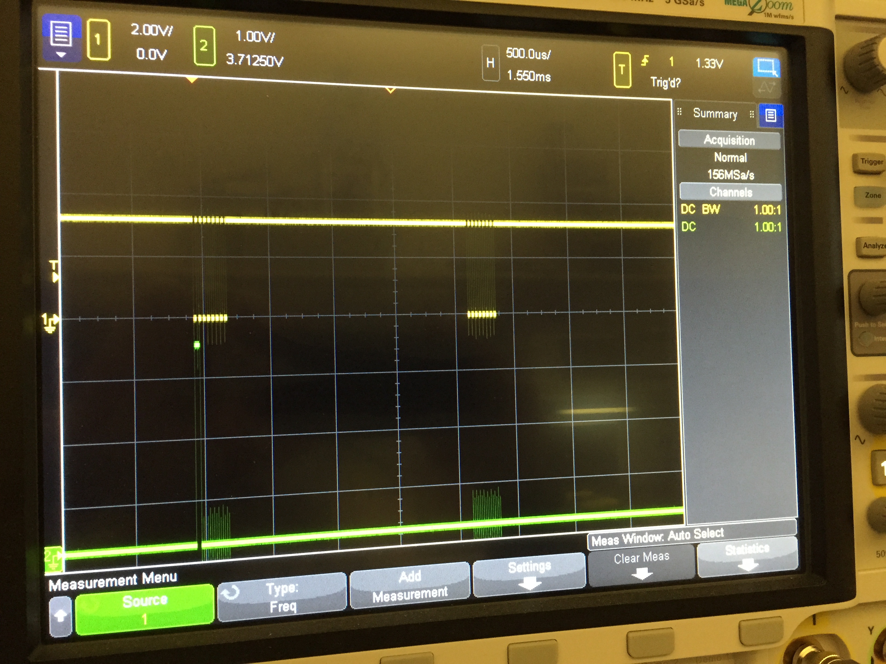
Task: Click channel 1 ground level marker
Action: click(x=50, y=322)
